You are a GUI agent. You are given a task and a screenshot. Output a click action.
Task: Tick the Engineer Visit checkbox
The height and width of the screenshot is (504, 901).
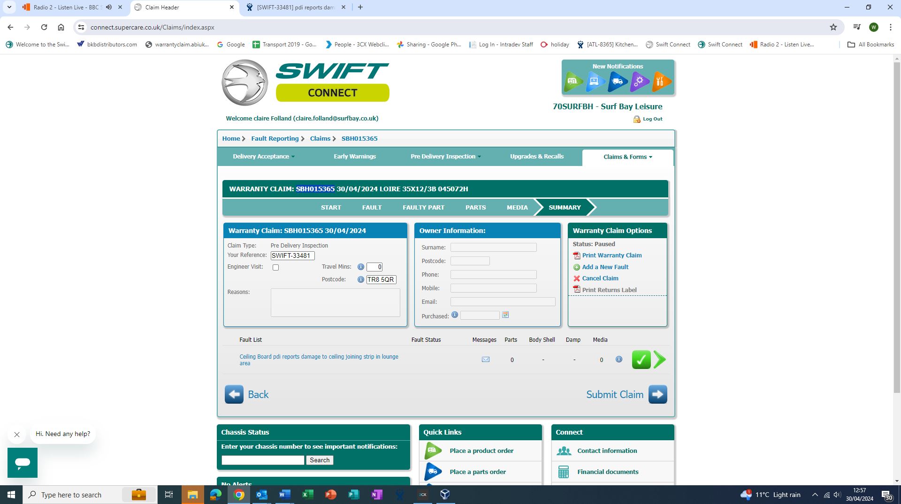coord(276,268)
